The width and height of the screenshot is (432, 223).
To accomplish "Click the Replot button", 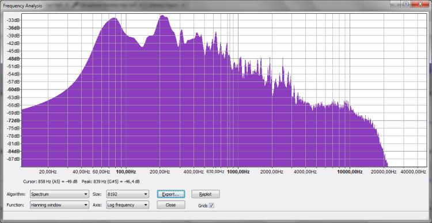I will pos(206,194).
